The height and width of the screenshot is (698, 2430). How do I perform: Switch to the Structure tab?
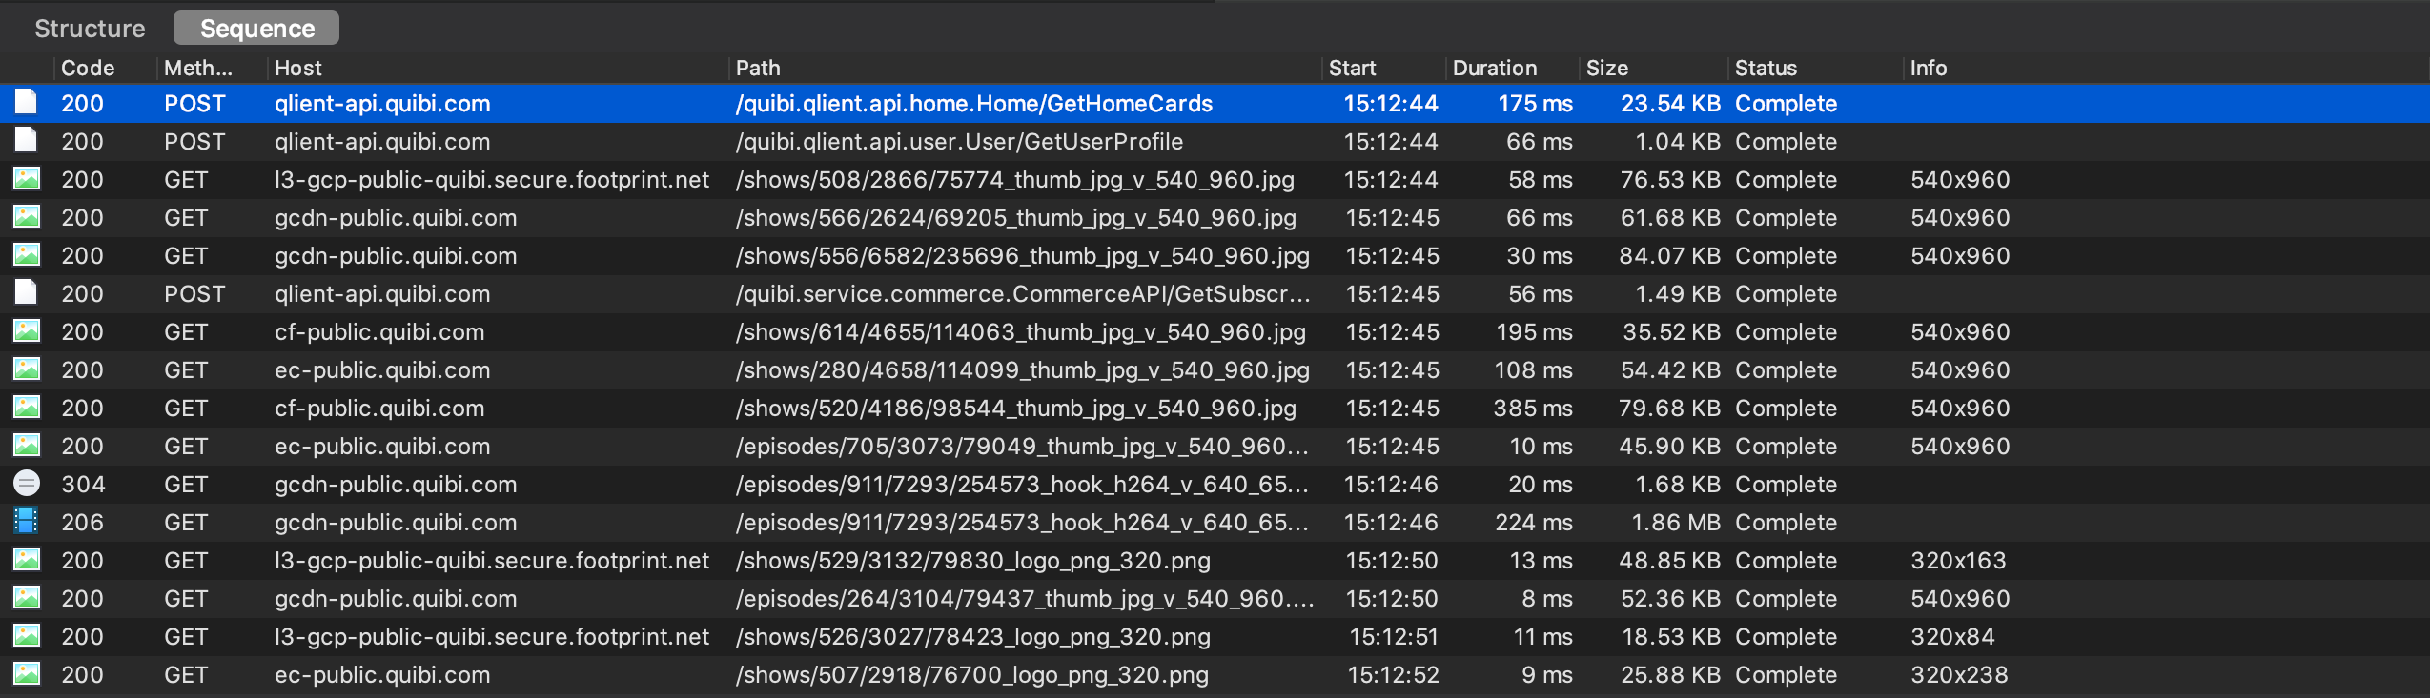[x=90, y=29]
